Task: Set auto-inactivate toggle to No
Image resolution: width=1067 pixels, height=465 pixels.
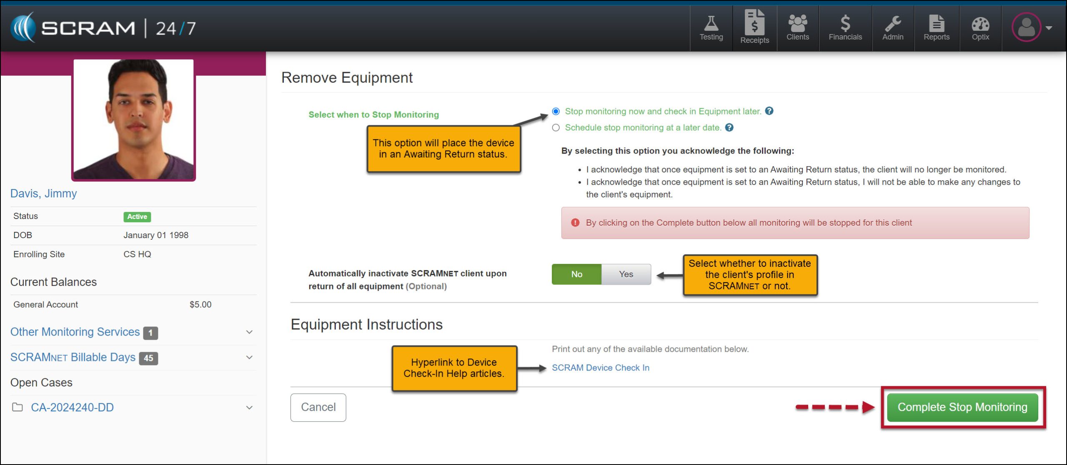Action: [x=576, y=274]
